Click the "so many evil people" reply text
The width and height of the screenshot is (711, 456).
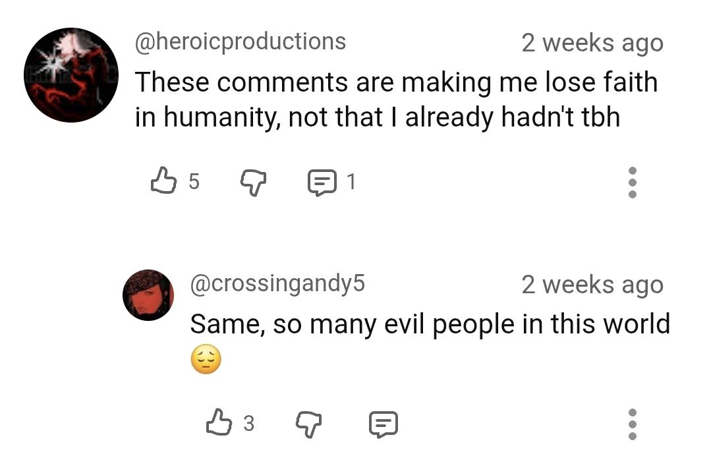point(430,324)
